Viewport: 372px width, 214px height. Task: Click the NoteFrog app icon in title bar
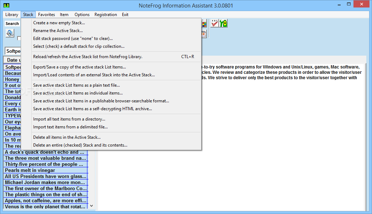6,5
